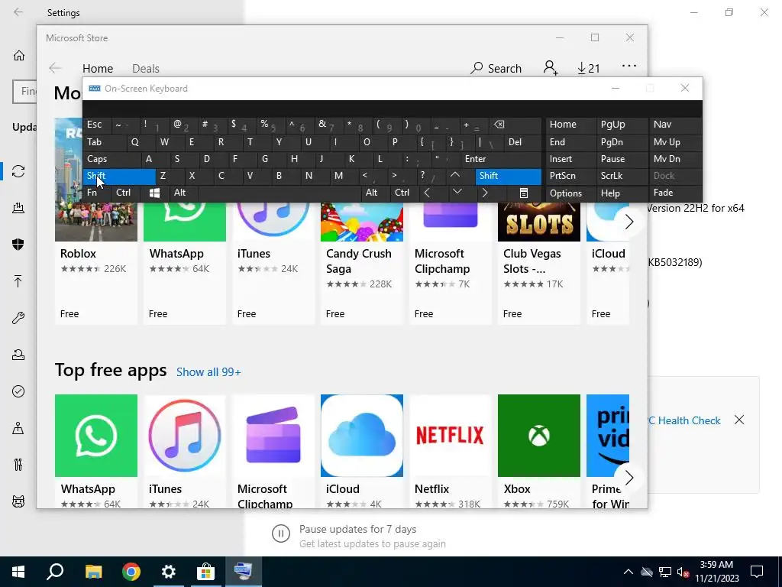Image resolution: width=782 pixels, height=587 pixels.
Task: Select For developers icon in Settings sidebar
Action: coord(18,465)
